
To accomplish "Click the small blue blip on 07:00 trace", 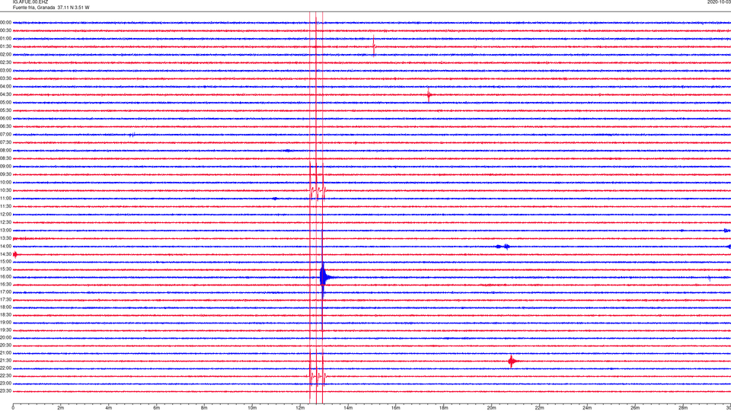I will 132,135.
